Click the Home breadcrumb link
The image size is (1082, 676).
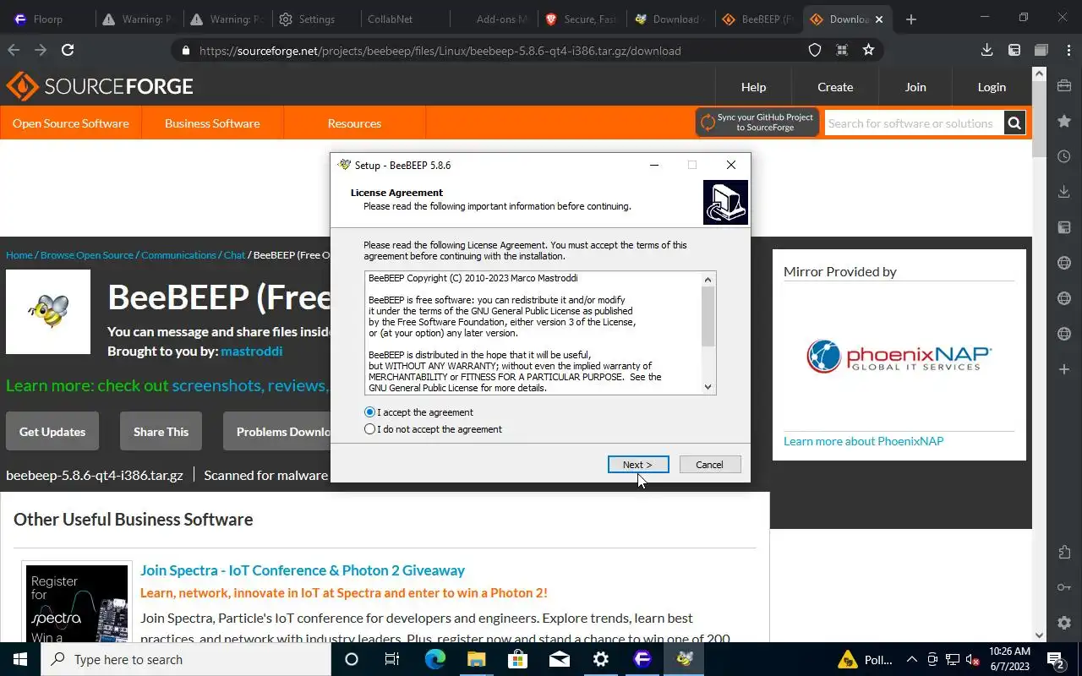(19, 255)
